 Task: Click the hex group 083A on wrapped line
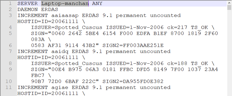[38, 39]
